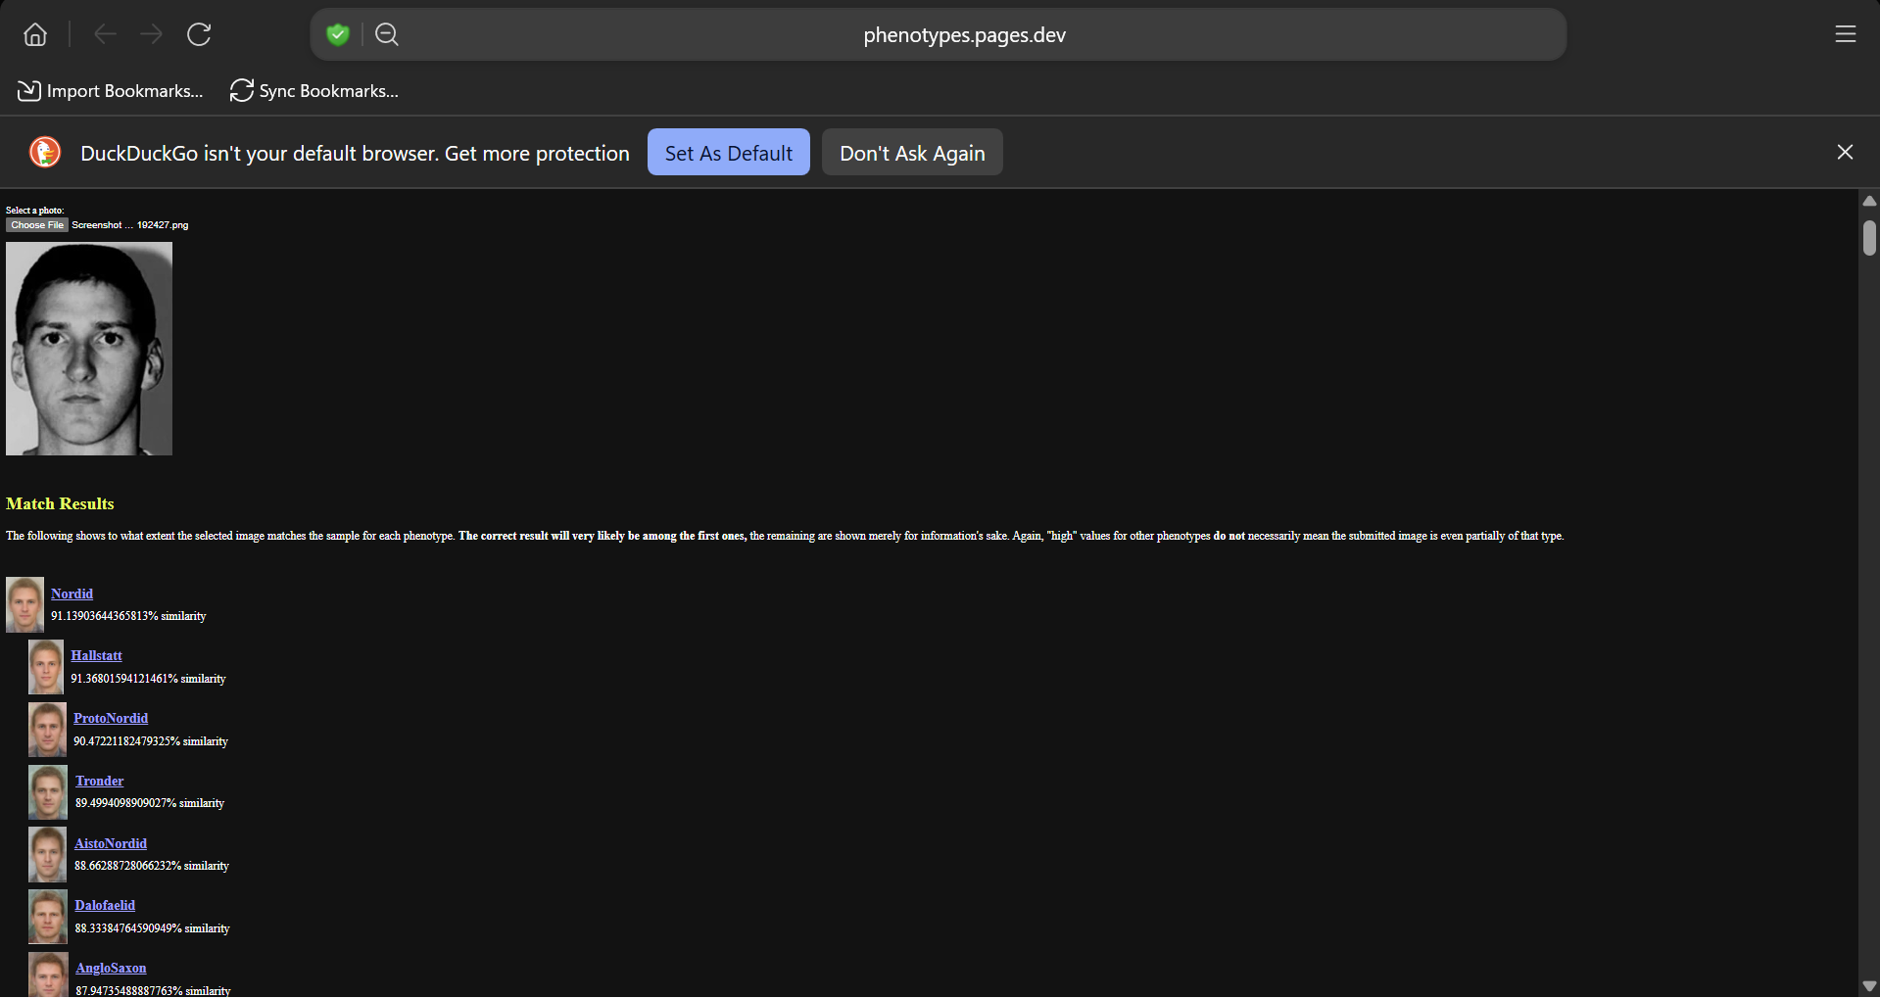Image resolution: width=1880 pixels, height=998 pixels.
Task: Click the Home icon in browser toolbar
Action: pyautogui.click(x=35, y=35)
